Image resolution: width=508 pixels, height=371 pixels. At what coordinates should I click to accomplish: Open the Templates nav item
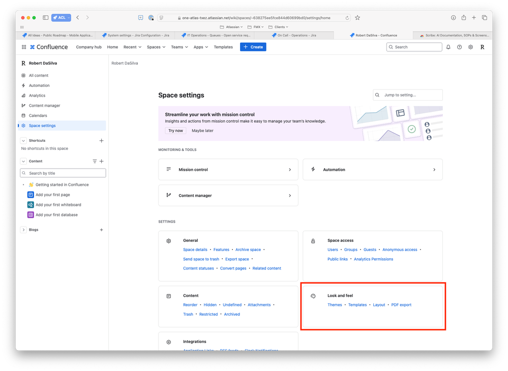pos(223,47)
